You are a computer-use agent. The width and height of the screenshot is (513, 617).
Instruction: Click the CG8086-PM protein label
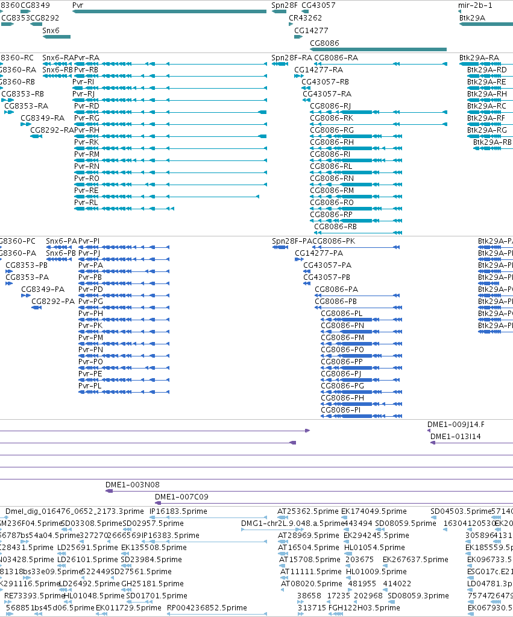342,338
